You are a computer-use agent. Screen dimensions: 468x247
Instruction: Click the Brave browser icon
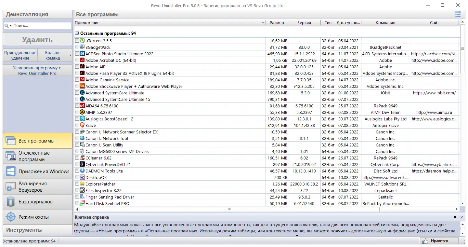(82, 125)
